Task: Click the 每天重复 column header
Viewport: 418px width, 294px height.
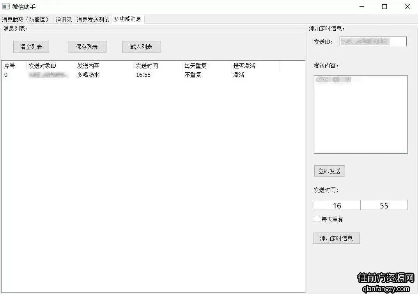Action: pyautogui.click(x=207, y=66)
